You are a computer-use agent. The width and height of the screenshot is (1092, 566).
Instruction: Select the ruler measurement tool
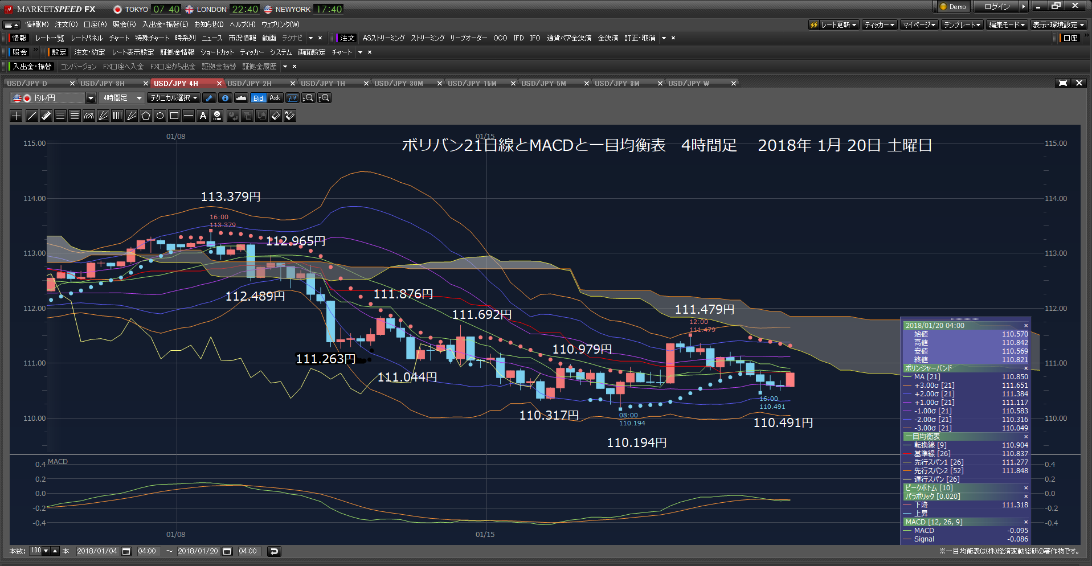tap(46, 116)
